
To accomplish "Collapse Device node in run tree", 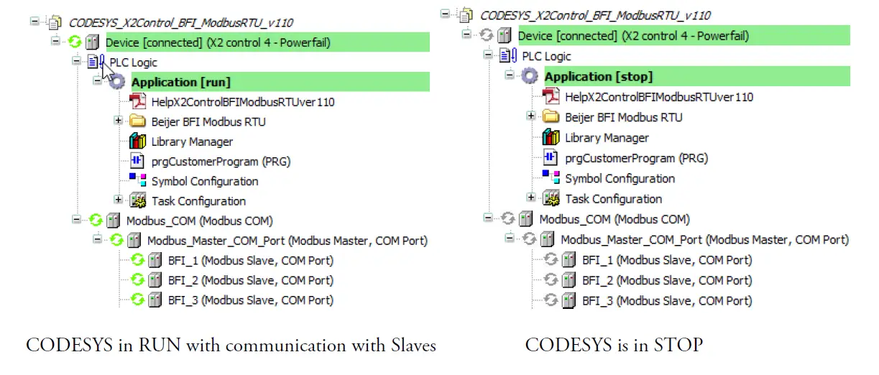I will pyautogui.click(x=55, y=42).
